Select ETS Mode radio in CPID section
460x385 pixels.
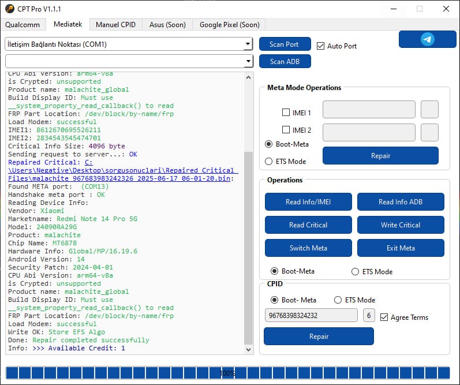(338, 300)
